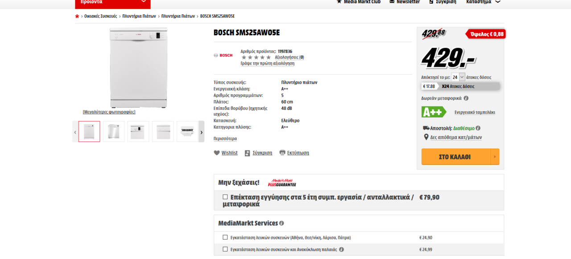Select the second dishwasher thumbnail
Image resolution: width=571 pixels, height=259 pixels.
(114, 132)
